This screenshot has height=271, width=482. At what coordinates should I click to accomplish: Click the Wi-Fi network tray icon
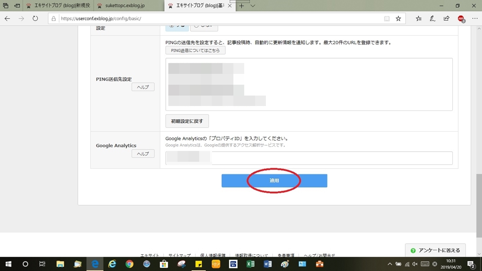407,264
